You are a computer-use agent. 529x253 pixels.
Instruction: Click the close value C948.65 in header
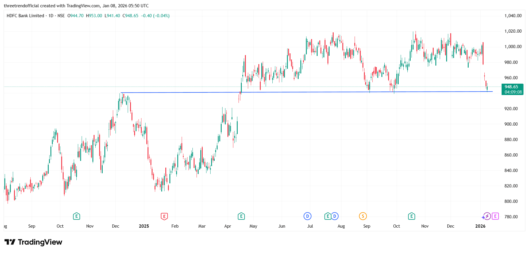pyautogui.click(x=130, y=16)
